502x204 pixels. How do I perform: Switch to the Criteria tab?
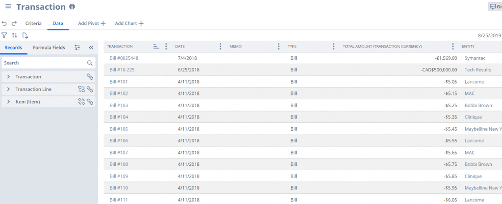(33, 23)
